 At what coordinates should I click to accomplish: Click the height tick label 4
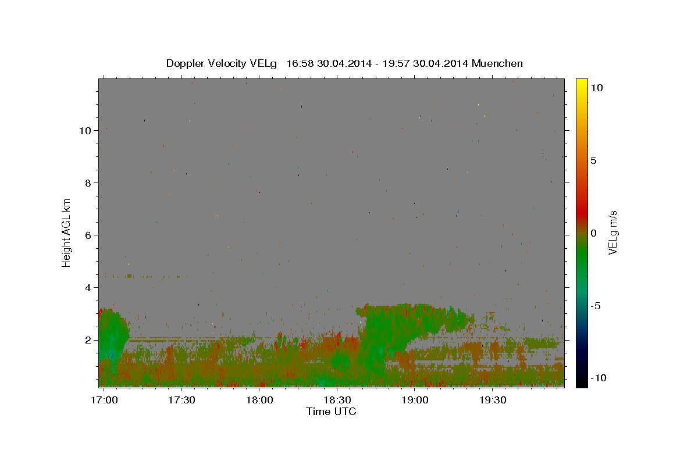coord(87,288)
